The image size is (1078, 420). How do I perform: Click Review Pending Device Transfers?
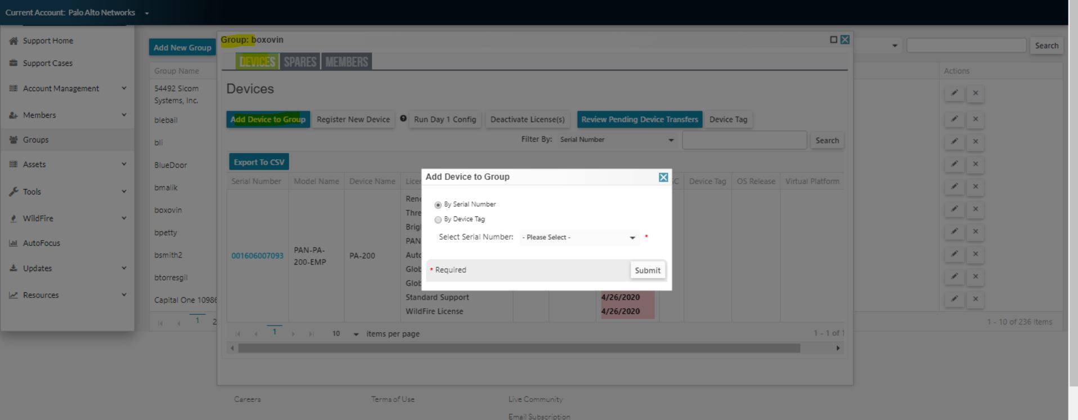[640, 119]
